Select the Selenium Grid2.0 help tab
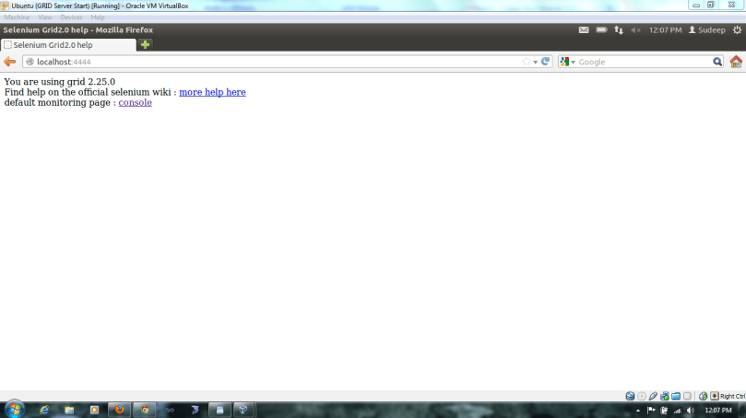The width and height of the screenshot is (746, 418). click(68, 45)
